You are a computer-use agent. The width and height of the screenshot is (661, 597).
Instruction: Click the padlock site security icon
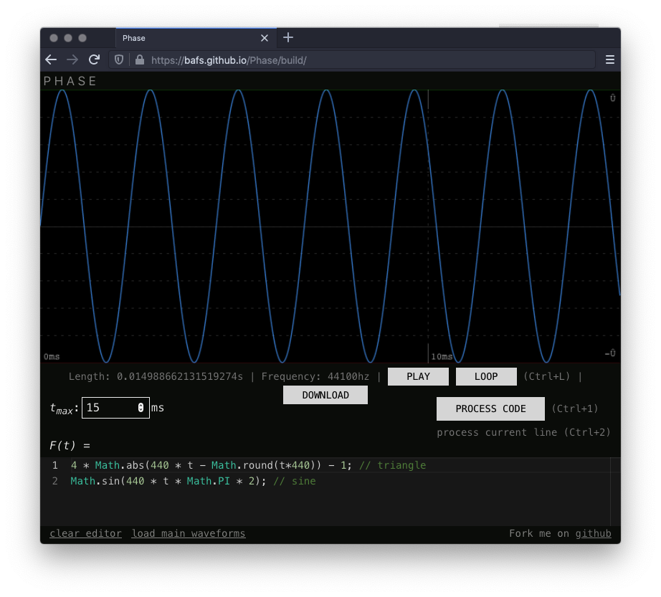(139, 60)
